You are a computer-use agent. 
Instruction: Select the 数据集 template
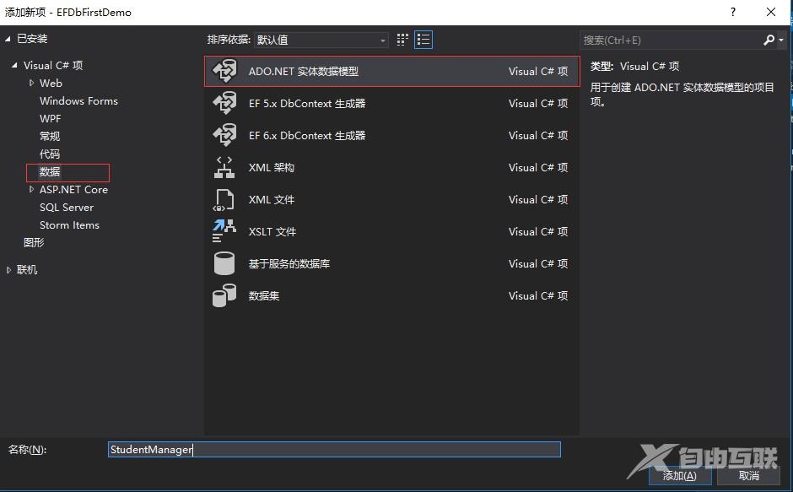pos(337,295)
